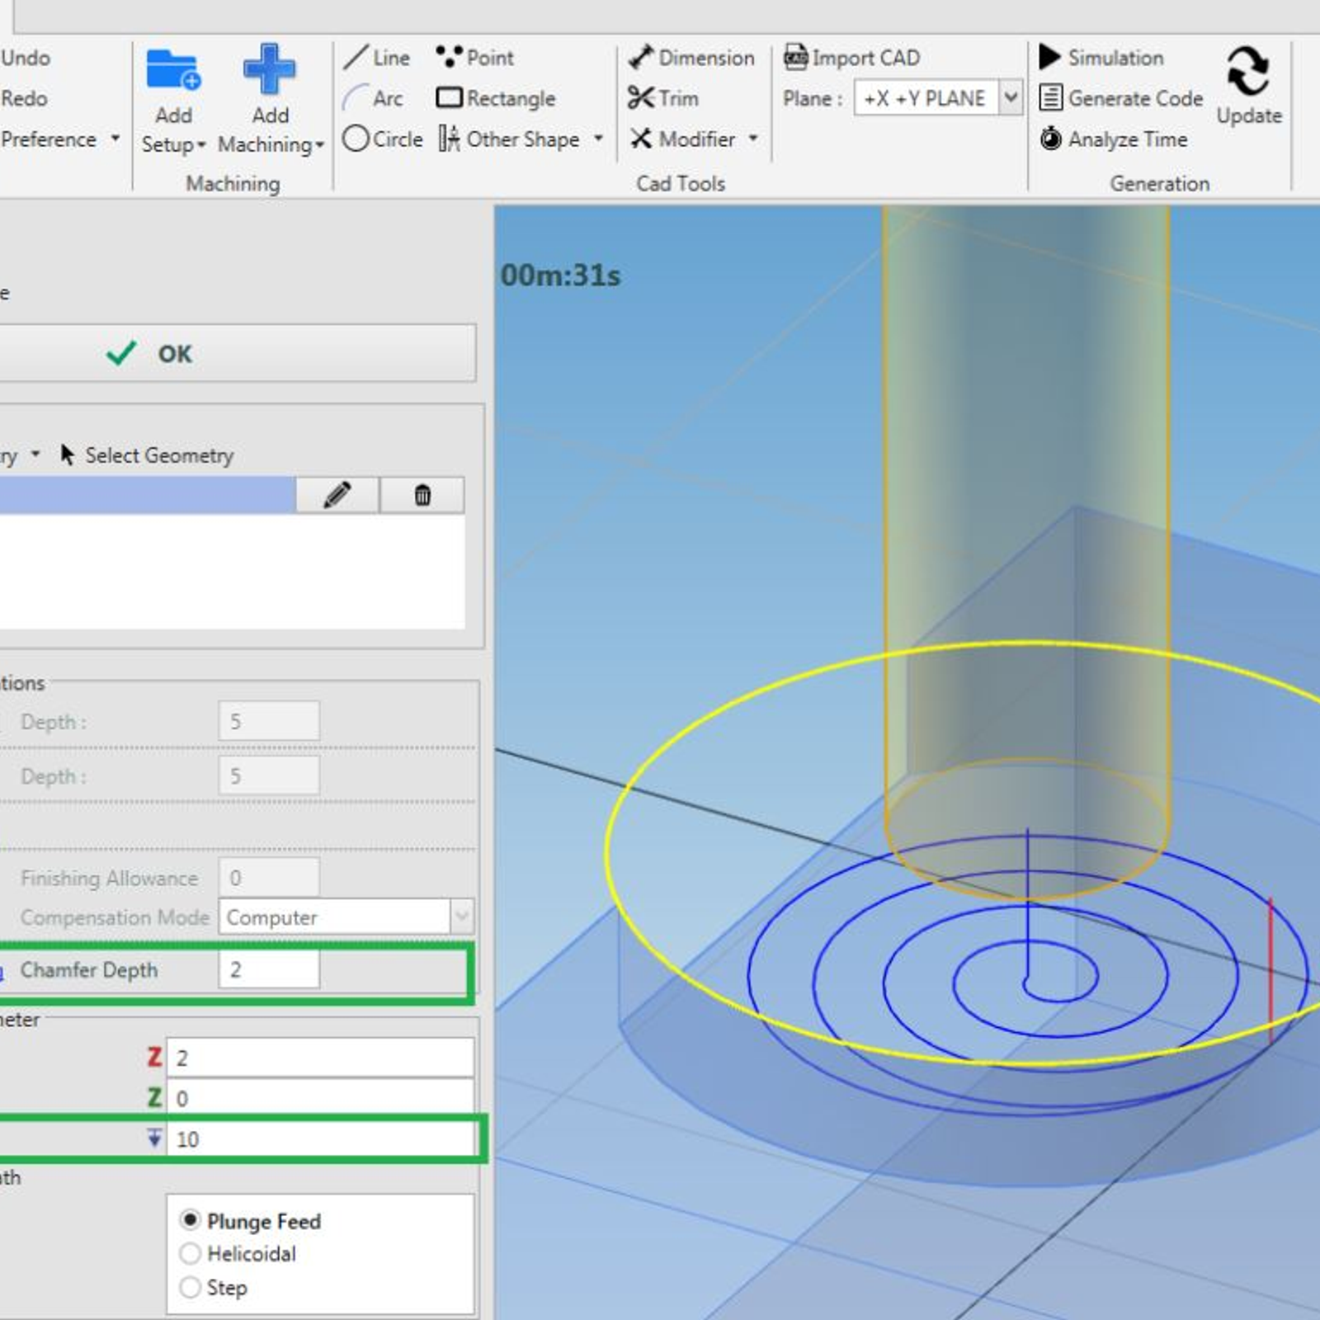Select Plunge Feed radio option
1320x1320 pixels.
[x=190, y=1220]
